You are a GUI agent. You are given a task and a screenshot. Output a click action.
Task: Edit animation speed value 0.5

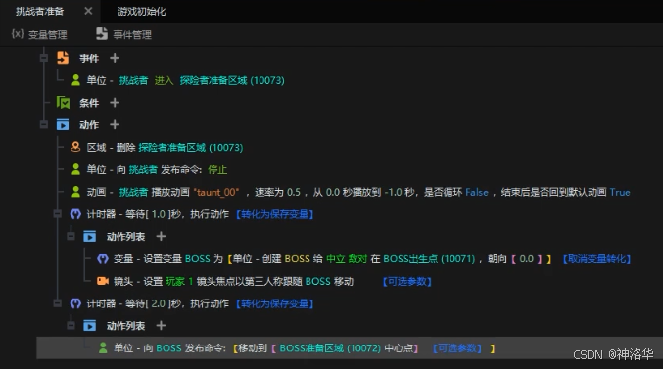click(x=294, y=192)
